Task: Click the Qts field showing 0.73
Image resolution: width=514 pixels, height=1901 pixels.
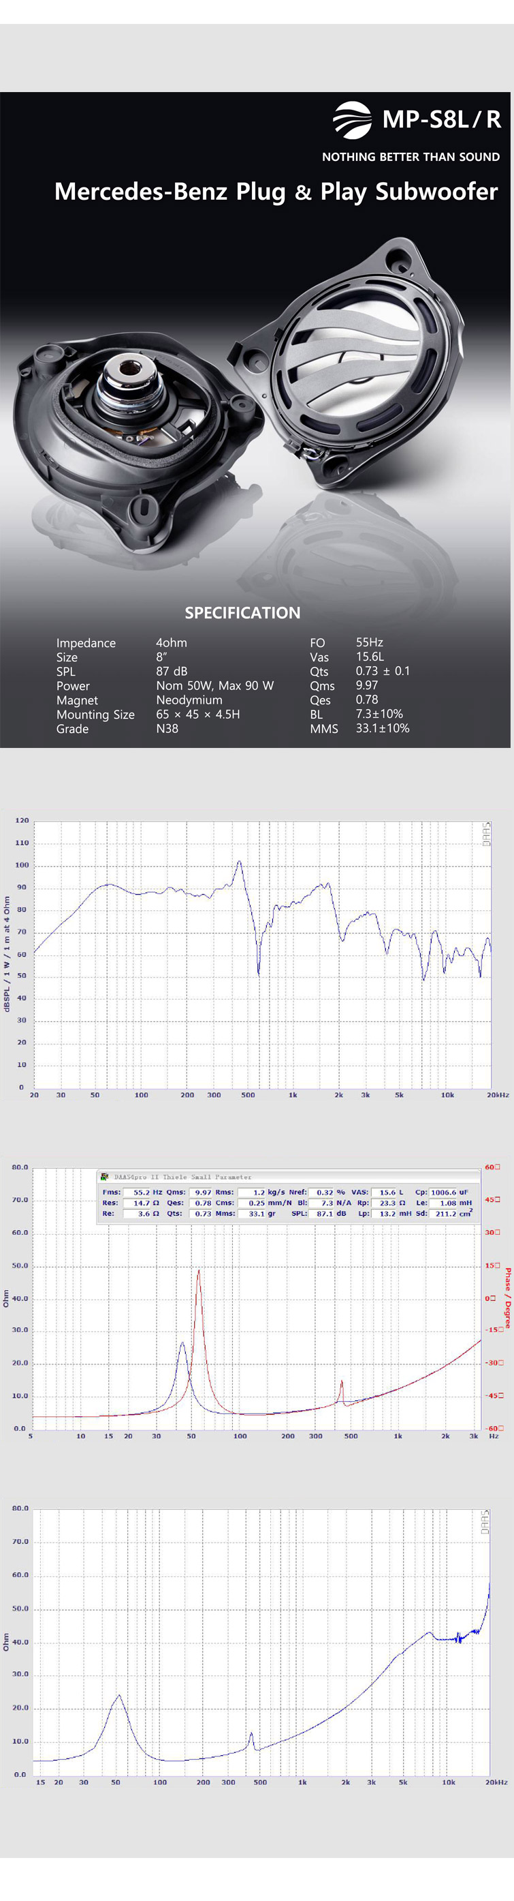Action: point(202,1213)
